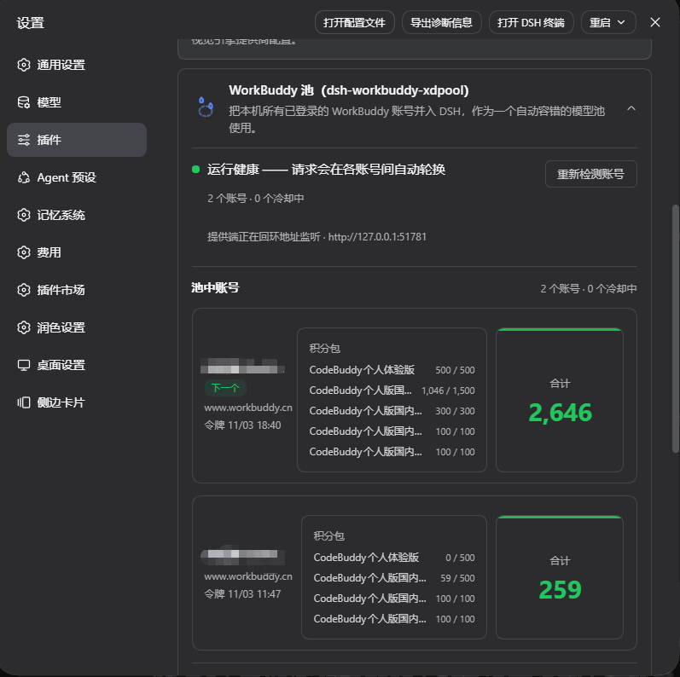Click the 0 / 500 credit value
Image resolution: width=680 pixels, height=677 pixels.
coord(460,558)
